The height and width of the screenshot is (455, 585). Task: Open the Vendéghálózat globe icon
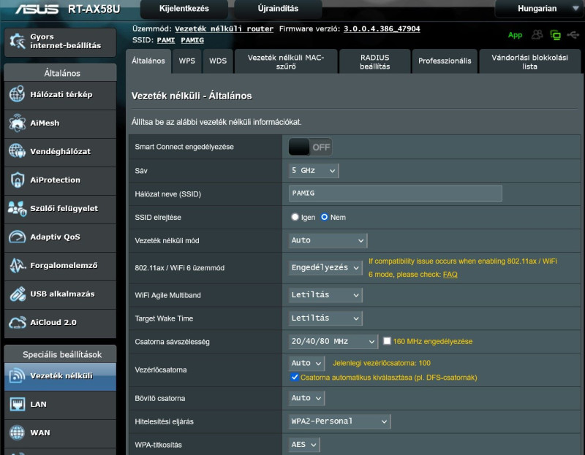coord(17,151)
